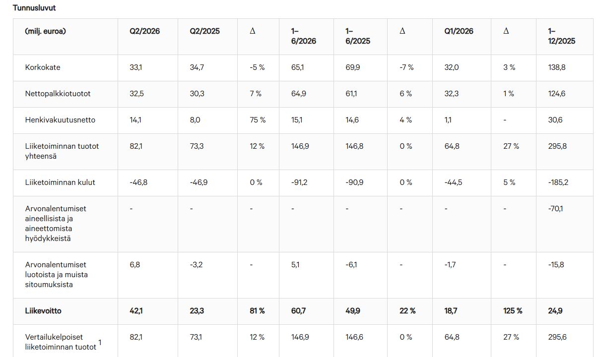Click the bold Liikevoitto row label
The width and height of the screenshot is (600, 357).
point(43,311)
